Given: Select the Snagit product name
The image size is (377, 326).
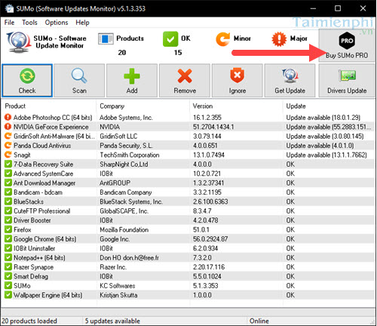Looking at the screenshot, I should (x=22, y=155).
